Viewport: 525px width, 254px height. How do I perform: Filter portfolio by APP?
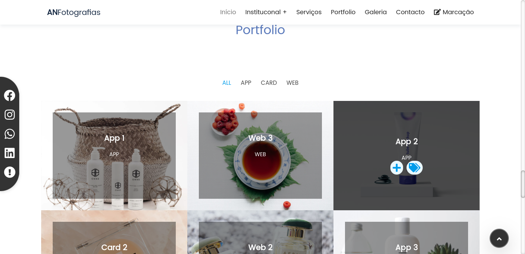(246, 83)
